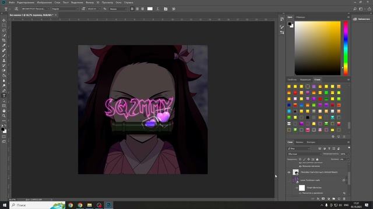Screen dimensions: 373x209
Task: Select the Zoom tool
Action: click(x=4, y=116)
